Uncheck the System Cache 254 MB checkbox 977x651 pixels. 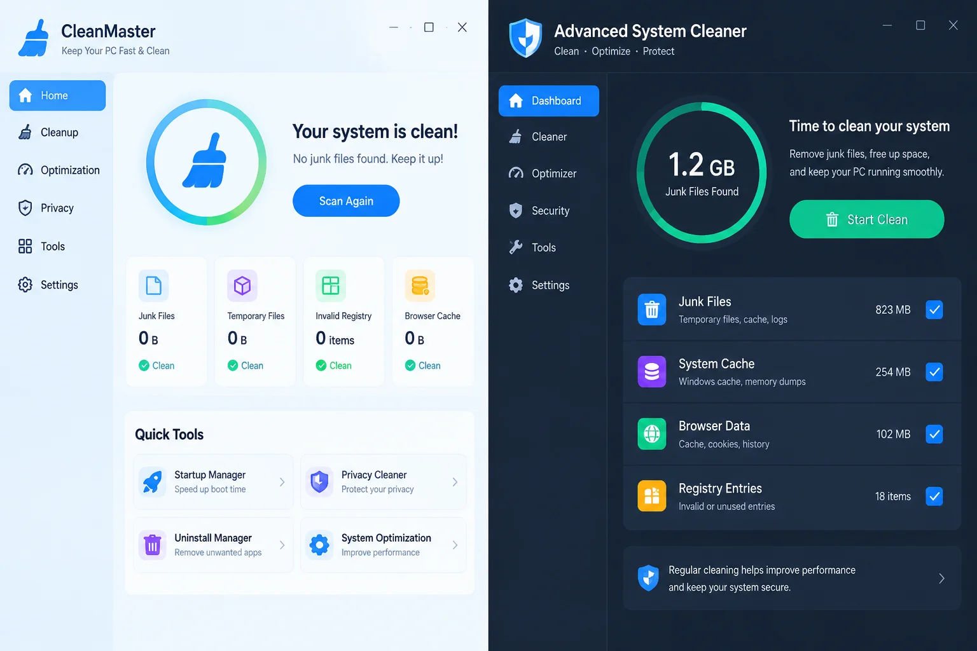coord(934,372)
